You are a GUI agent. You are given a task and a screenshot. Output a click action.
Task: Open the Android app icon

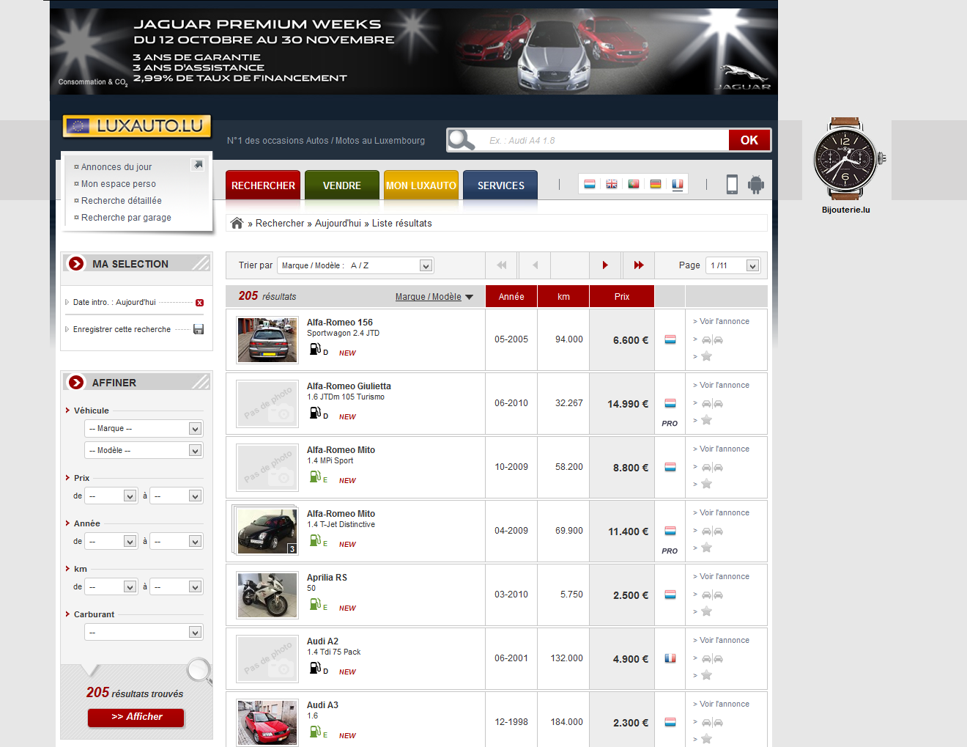click(755, 185)
